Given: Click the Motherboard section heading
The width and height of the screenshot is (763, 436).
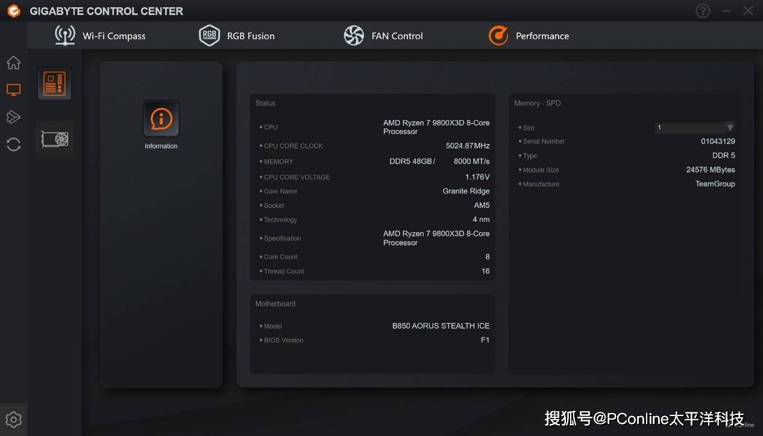Looking at the screenshot, I should [x=275, y=304].
